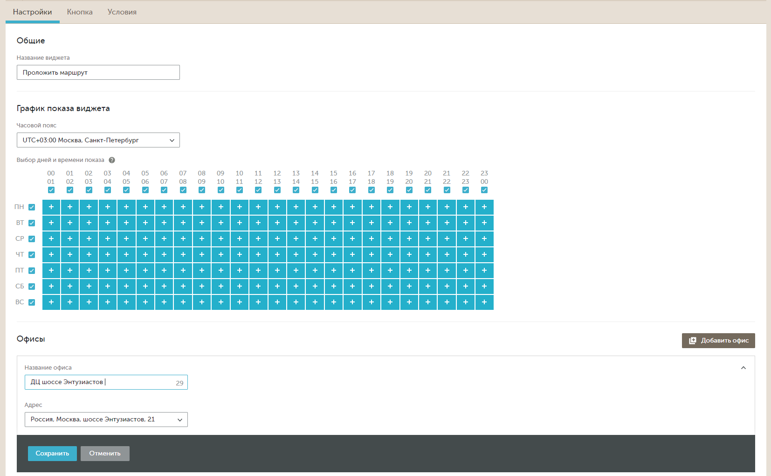The height and width of the screenshot is (476, 771).
Task: Toggle Thursday 18-19 schedule cell
Action: (390, 255)
